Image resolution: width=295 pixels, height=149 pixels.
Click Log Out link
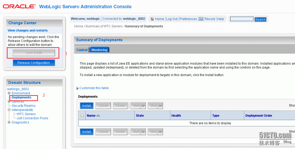[x=172, y=19]
